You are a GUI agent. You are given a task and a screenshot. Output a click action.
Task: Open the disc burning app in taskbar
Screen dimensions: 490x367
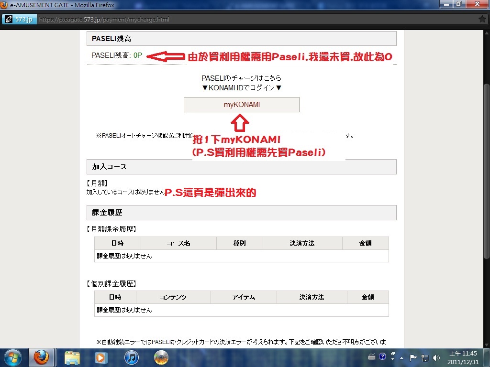tap(161, 357)
